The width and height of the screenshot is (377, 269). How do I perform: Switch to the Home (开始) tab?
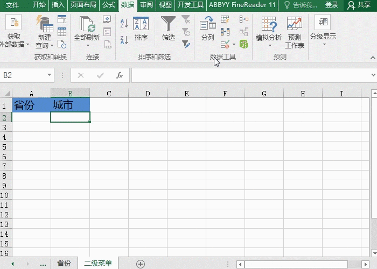pyautogui.click(x=39, y=5)
